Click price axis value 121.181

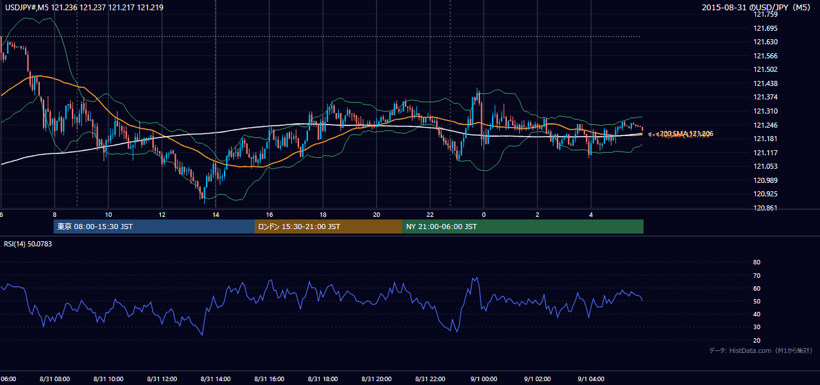[x=765, y=139]
